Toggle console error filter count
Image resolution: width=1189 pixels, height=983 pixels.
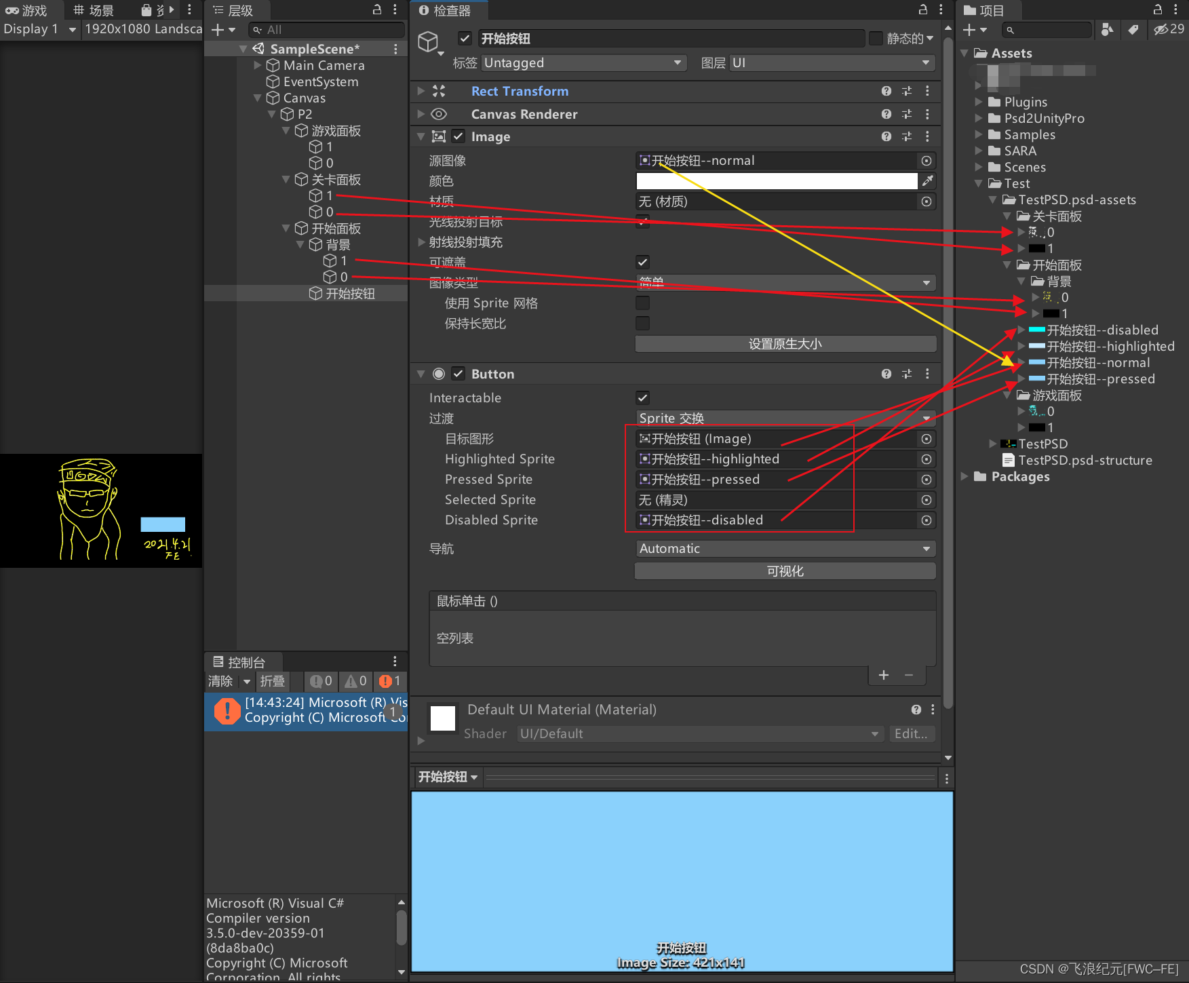coord(390,681)
